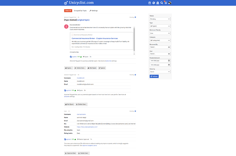The image size is (236, 156).
Task: Expand the Status dropdown
Action: coord(160,19)
